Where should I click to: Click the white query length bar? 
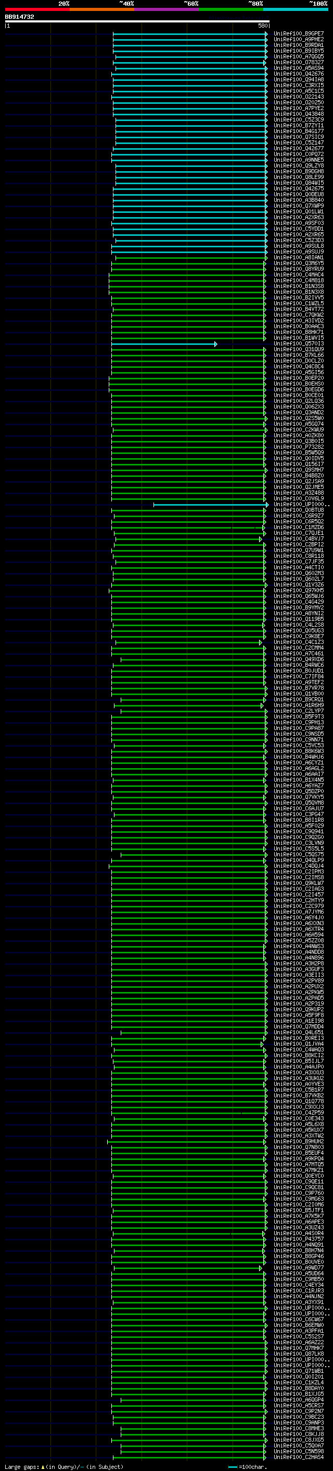coord(137,22)
